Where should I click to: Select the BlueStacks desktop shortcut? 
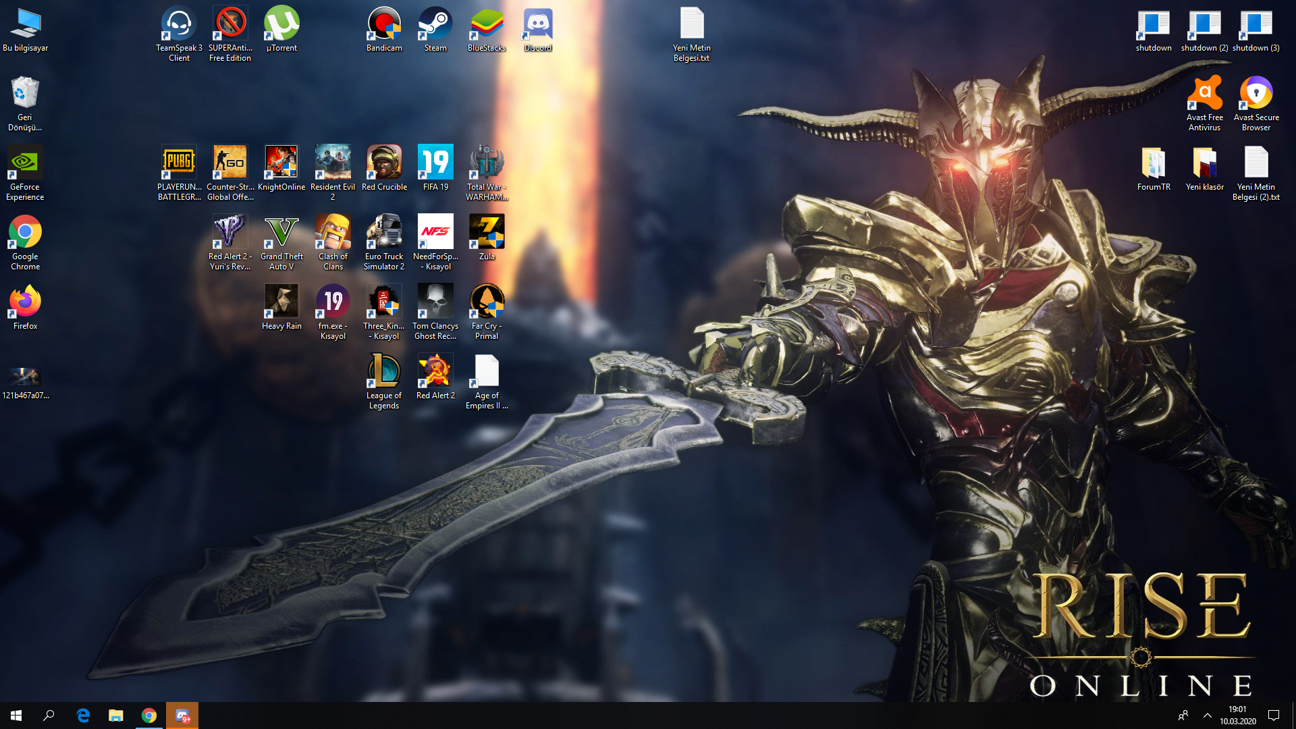pos(487,29)
